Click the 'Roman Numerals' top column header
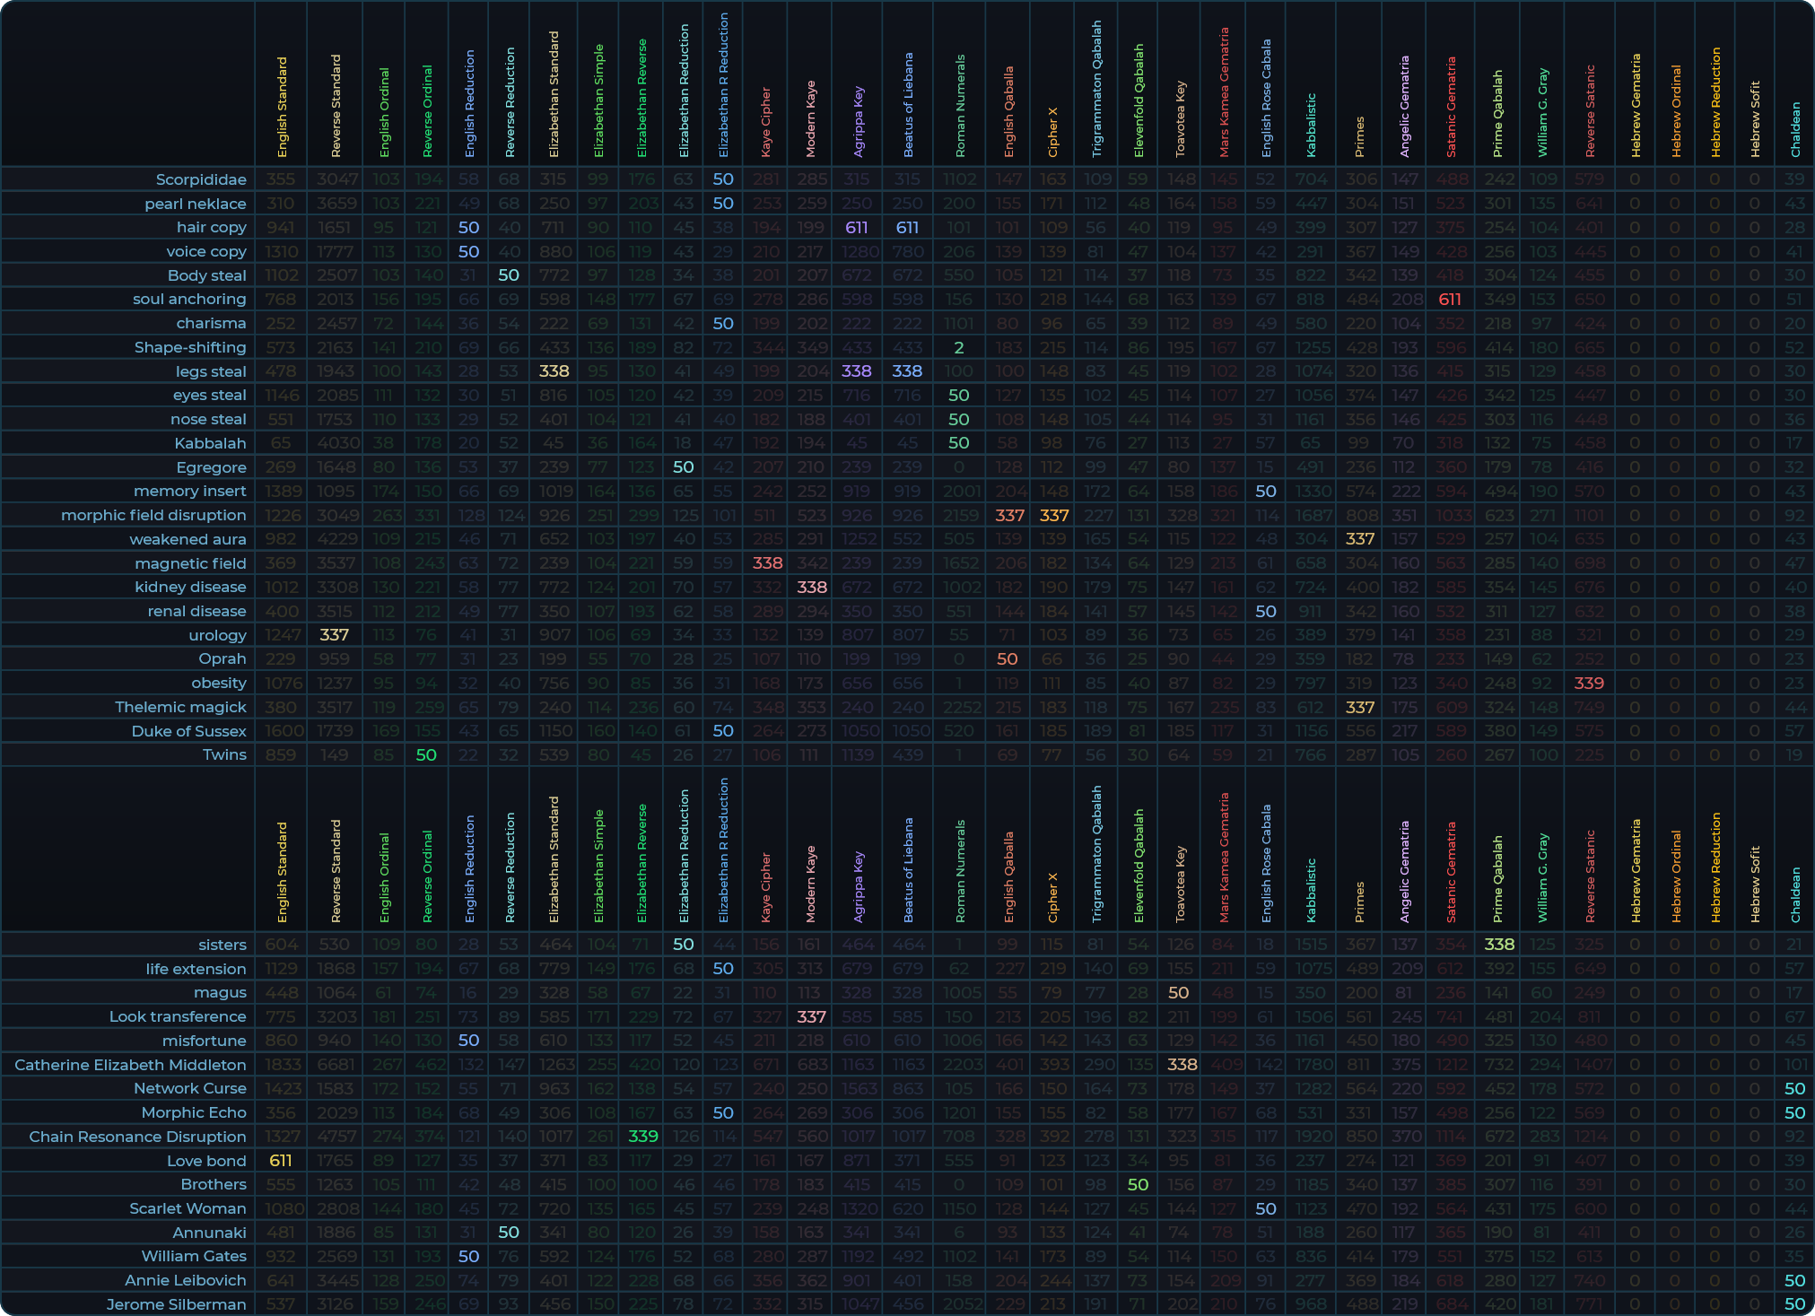 pos(959,108)
